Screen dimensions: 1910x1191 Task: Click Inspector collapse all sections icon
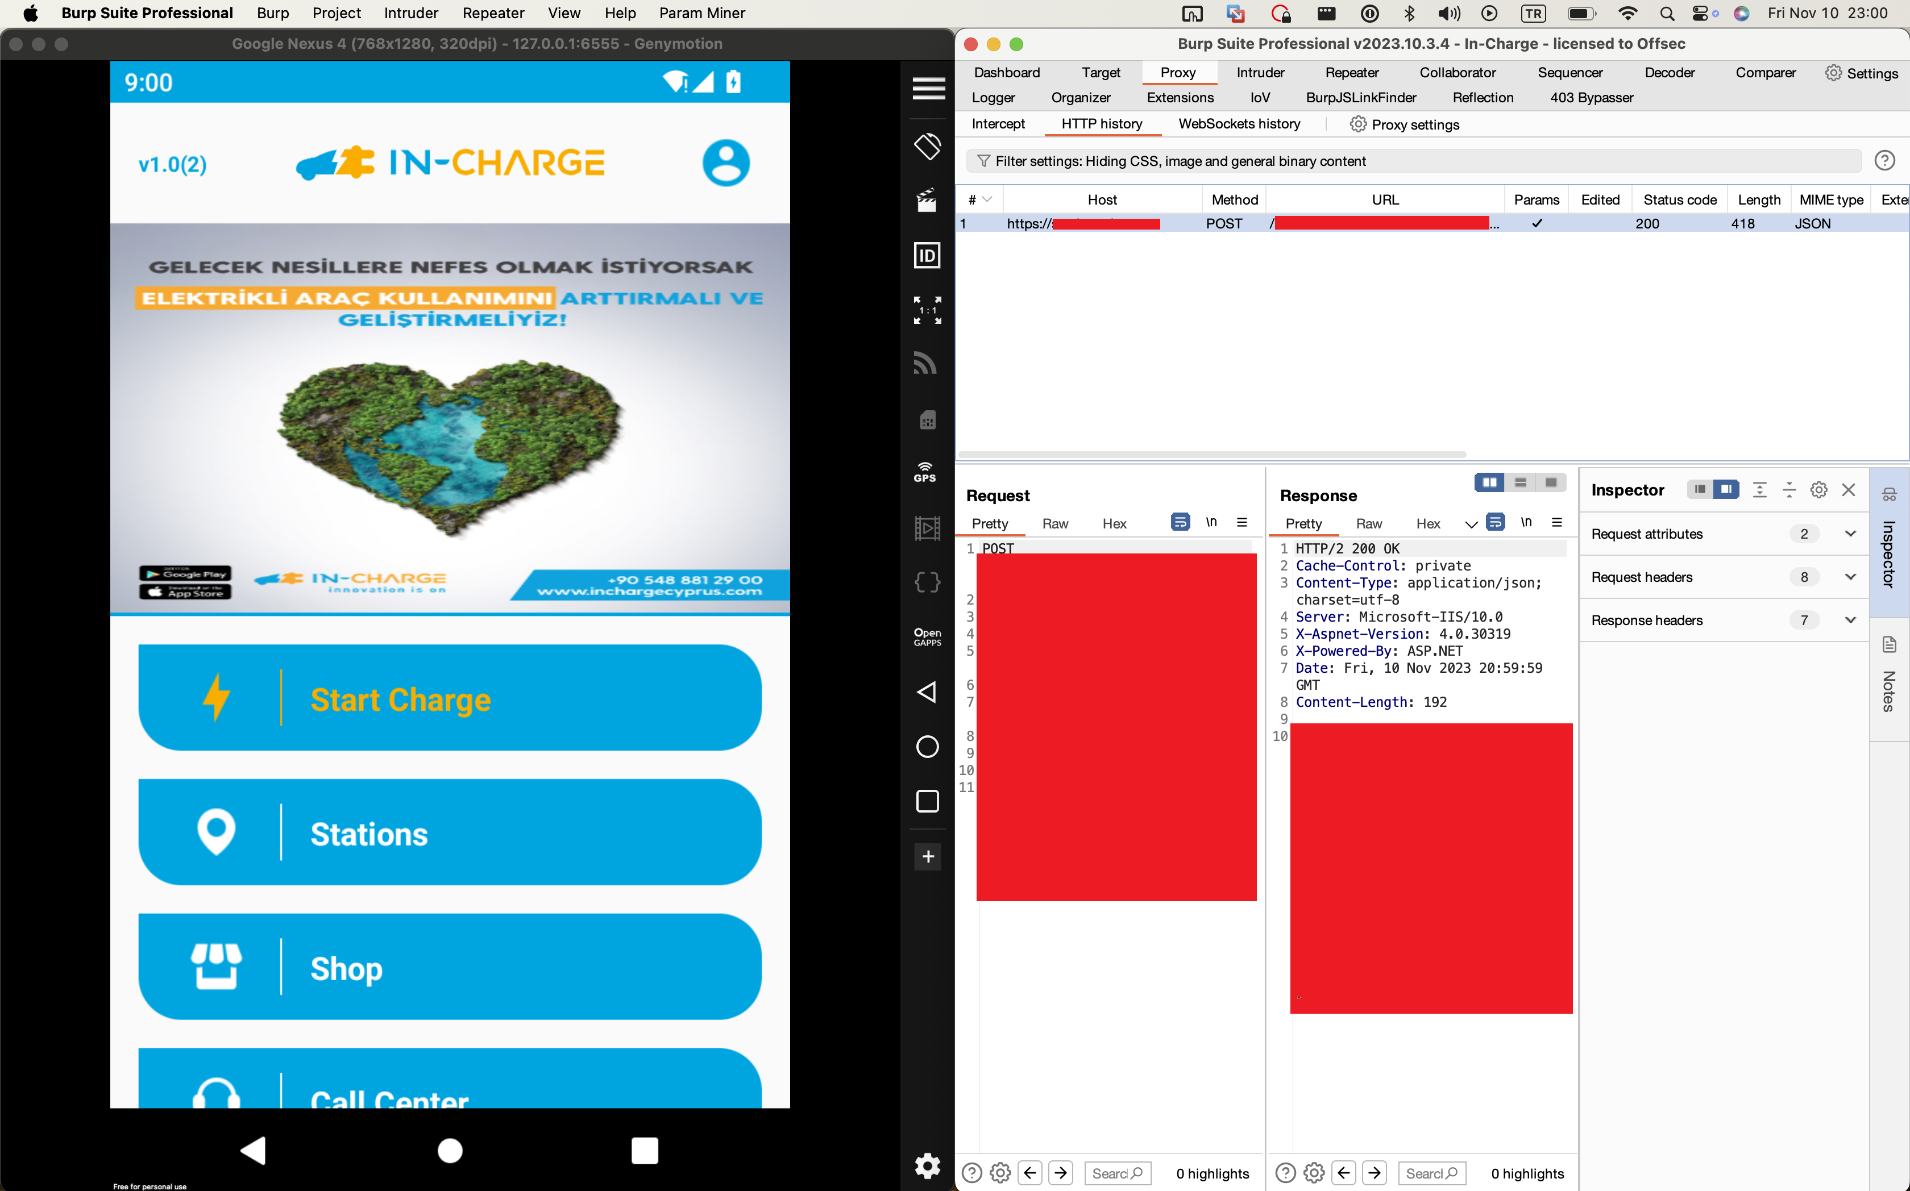coord(1789,490)
